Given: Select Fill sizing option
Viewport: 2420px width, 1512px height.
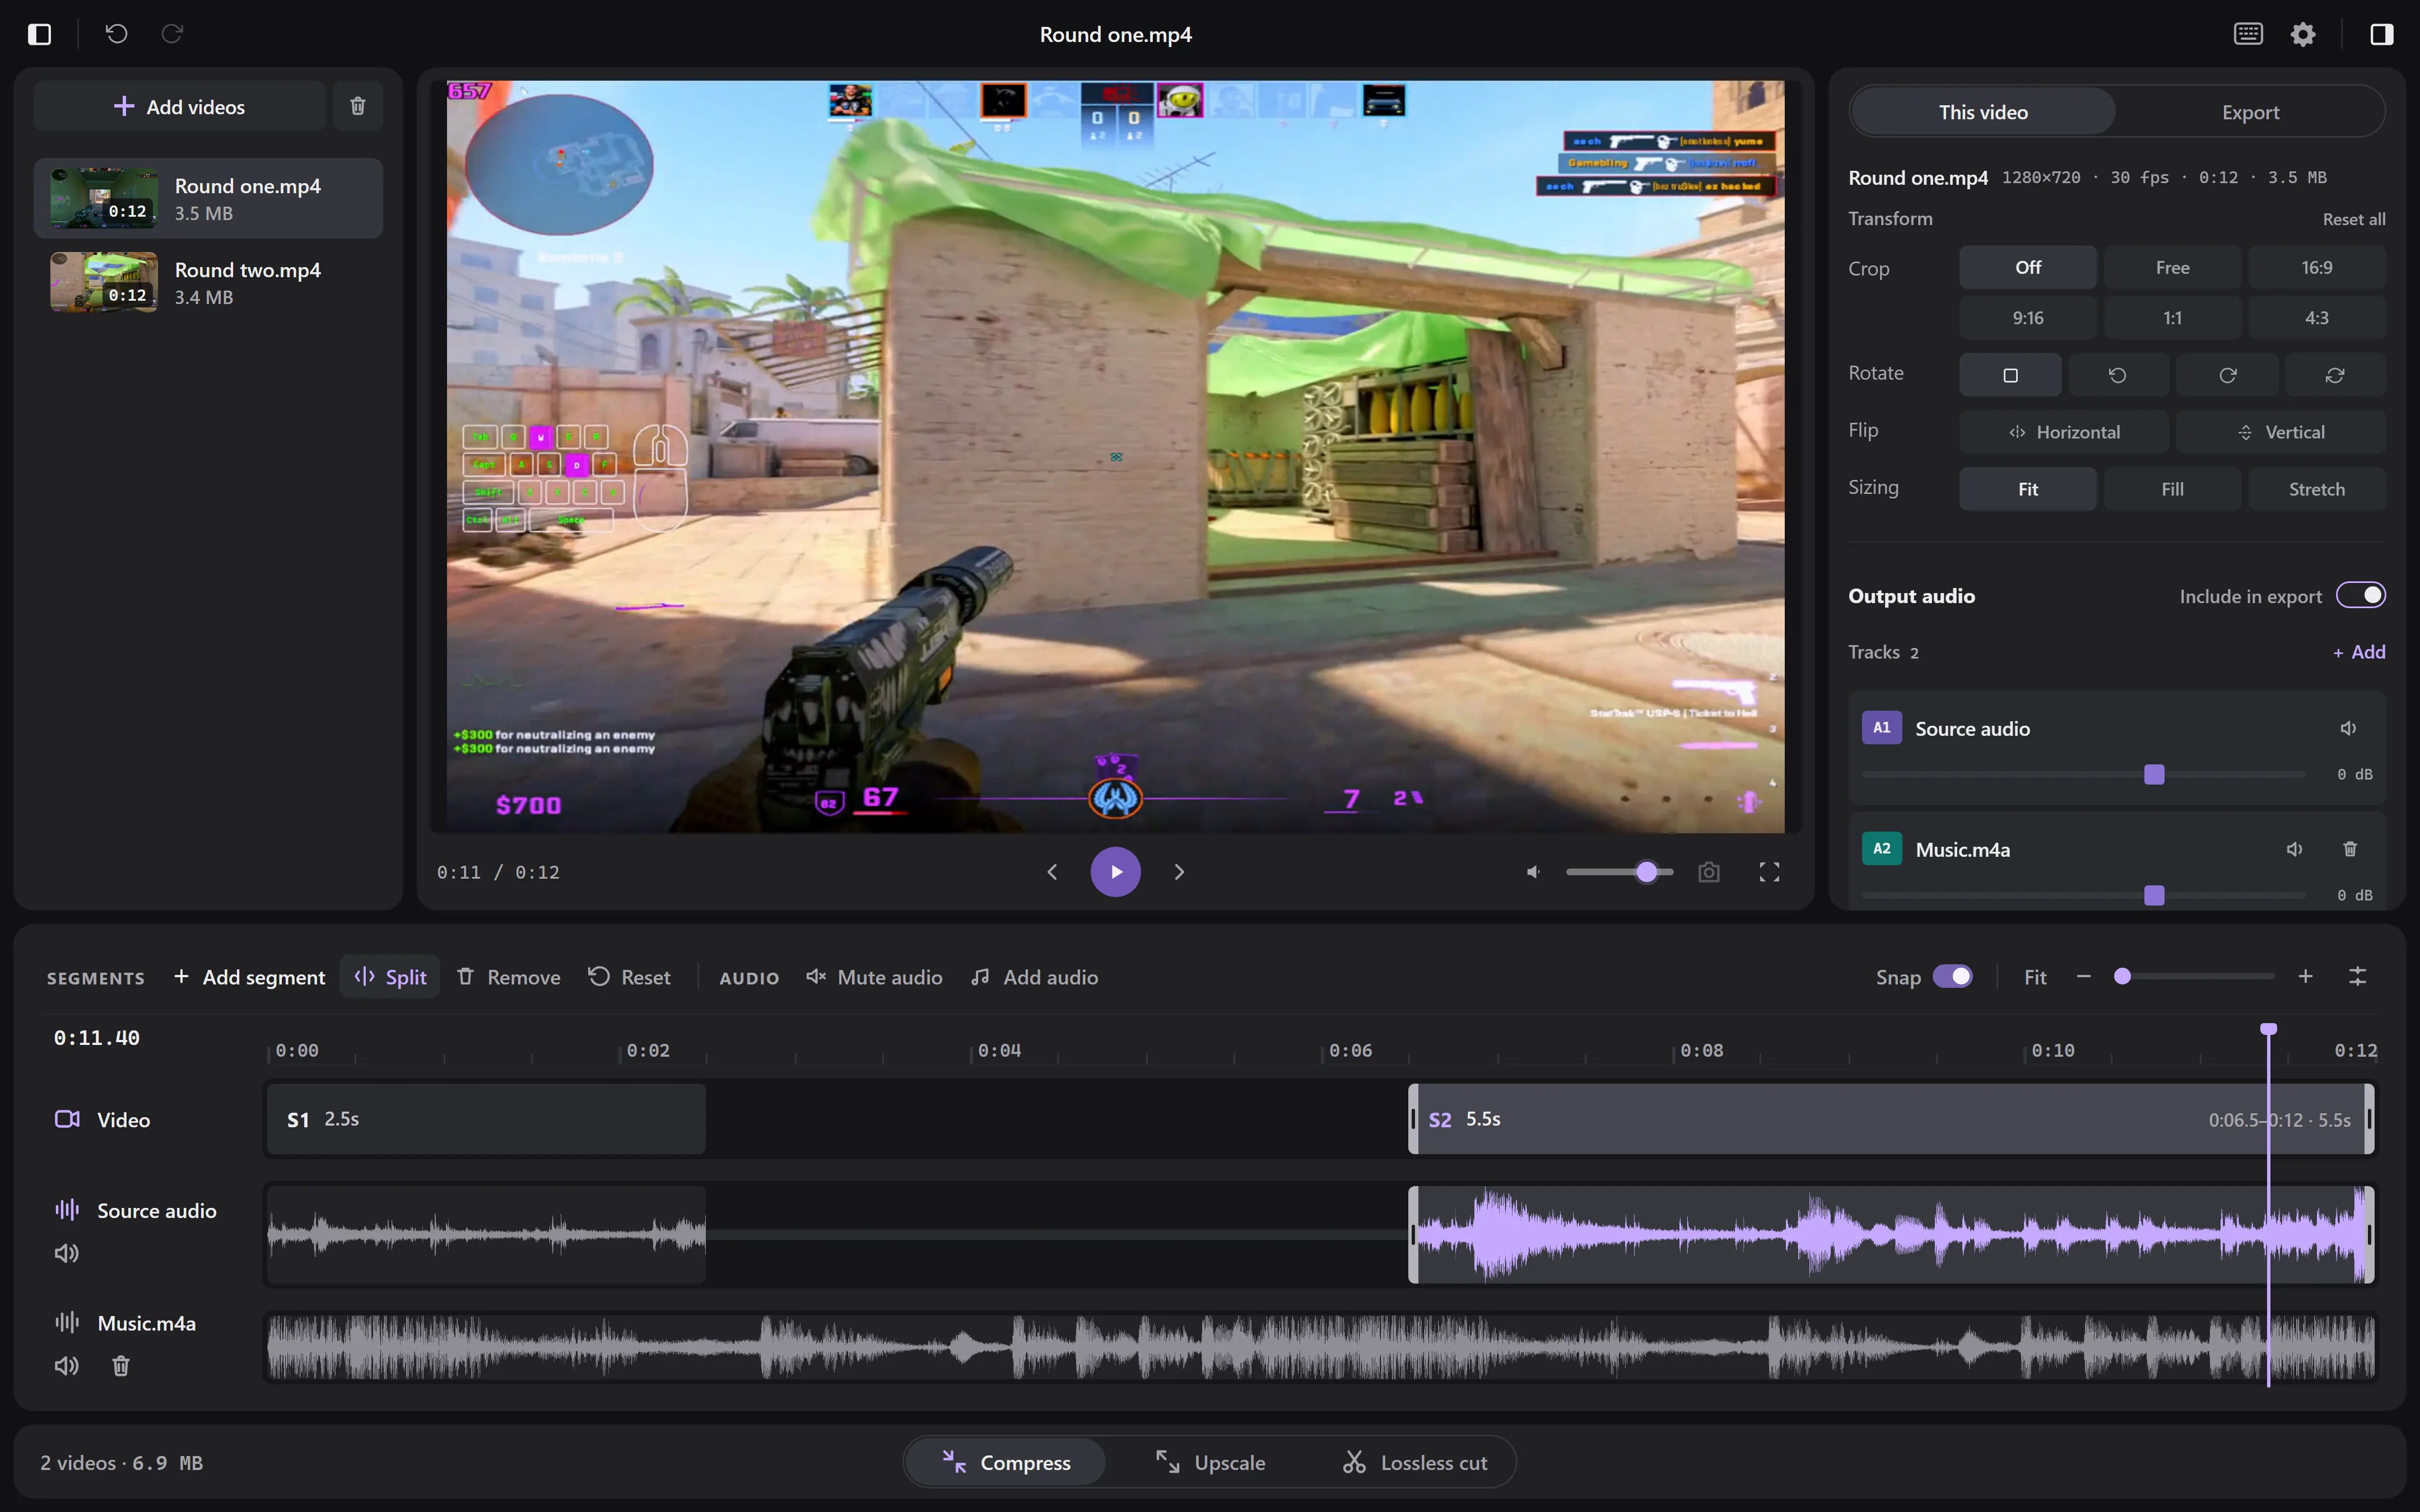Looking at the screenshot, I should pos(2172,489).
